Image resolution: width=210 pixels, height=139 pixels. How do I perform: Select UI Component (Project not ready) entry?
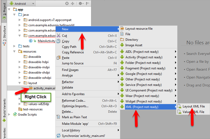(148, 90)
